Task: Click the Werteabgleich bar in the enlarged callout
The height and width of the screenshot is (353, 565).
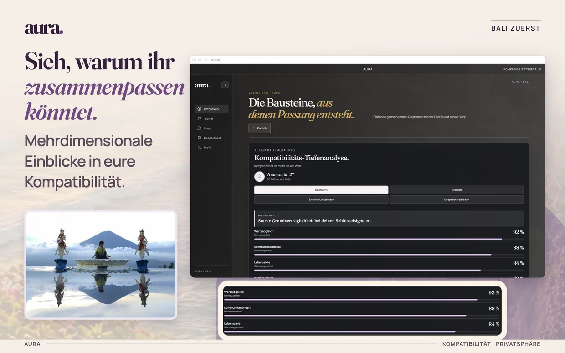Action: point(362,300)
